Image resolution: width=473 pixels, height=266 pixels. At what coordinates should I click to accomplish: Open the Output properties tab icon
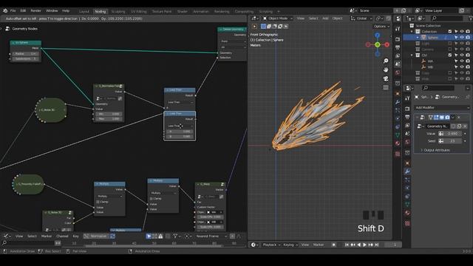click(x=407, y=117)
